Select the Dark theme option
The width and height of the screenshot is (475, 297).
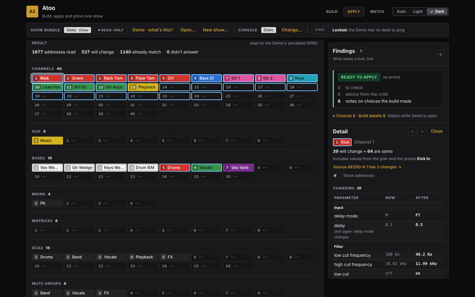tap(437, 12)
